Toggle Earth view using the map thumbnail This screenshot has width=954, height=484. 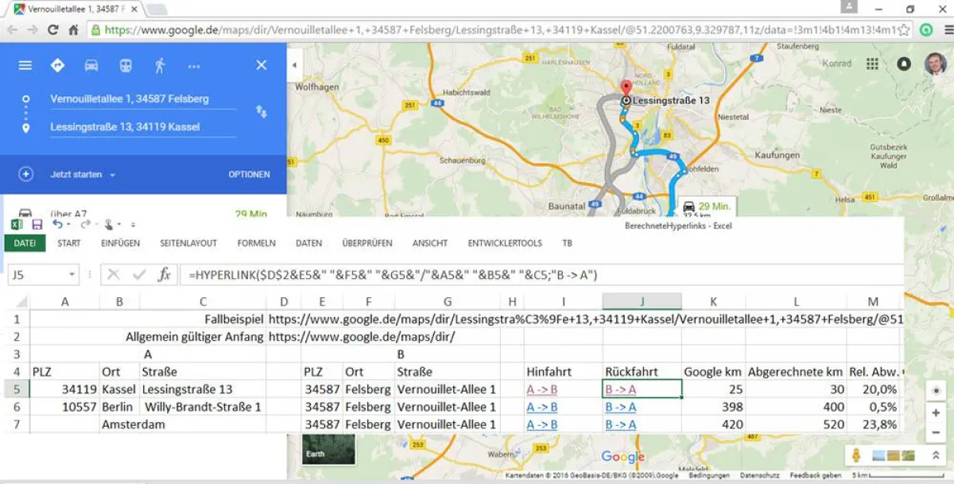click(329, 450)
